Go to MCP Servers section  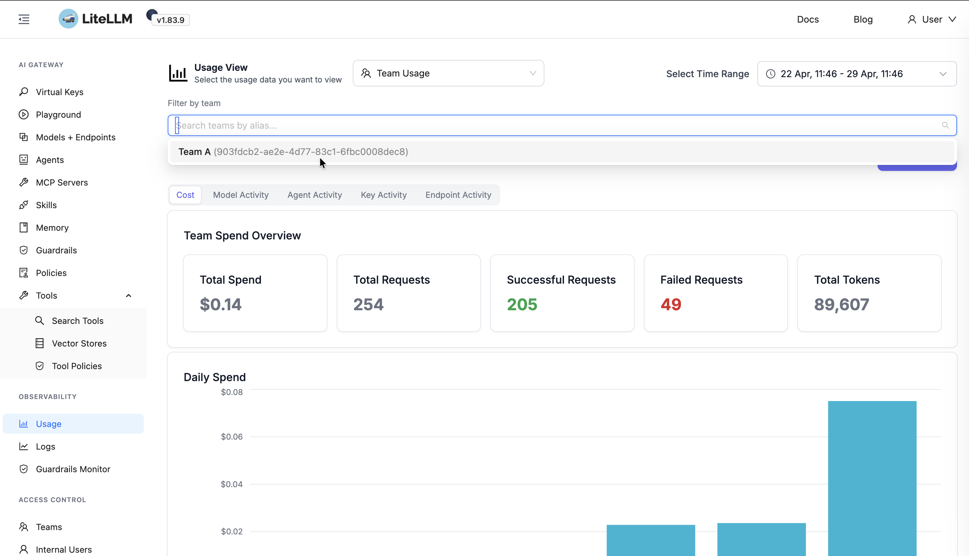pyautogui.click(x=62, y=183)
